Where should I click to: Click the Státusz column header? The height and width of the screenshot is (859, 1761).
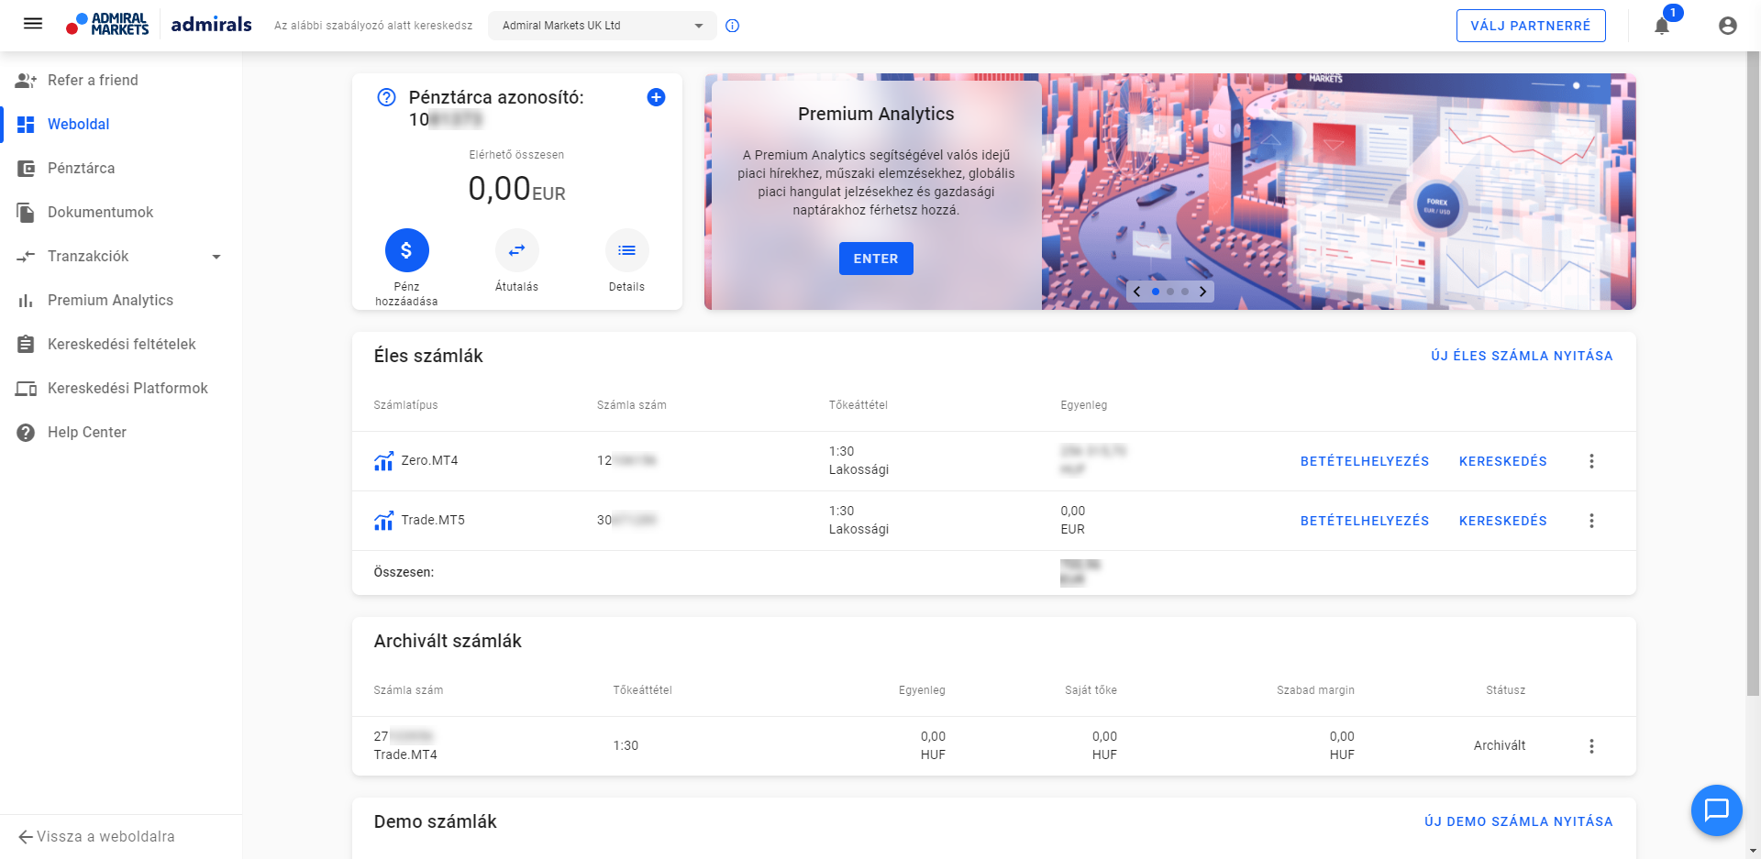1506,690
